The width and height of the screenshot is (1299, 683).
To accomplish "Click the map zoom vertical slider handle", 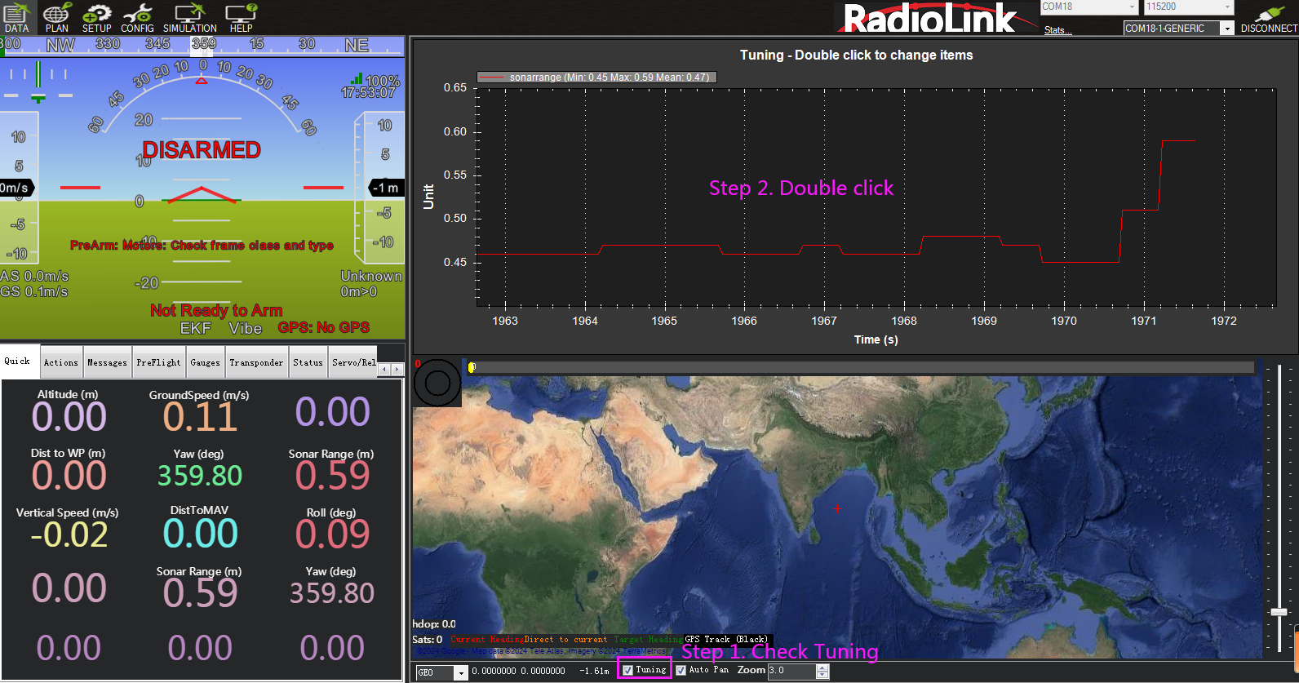I will coord(1279,612).
